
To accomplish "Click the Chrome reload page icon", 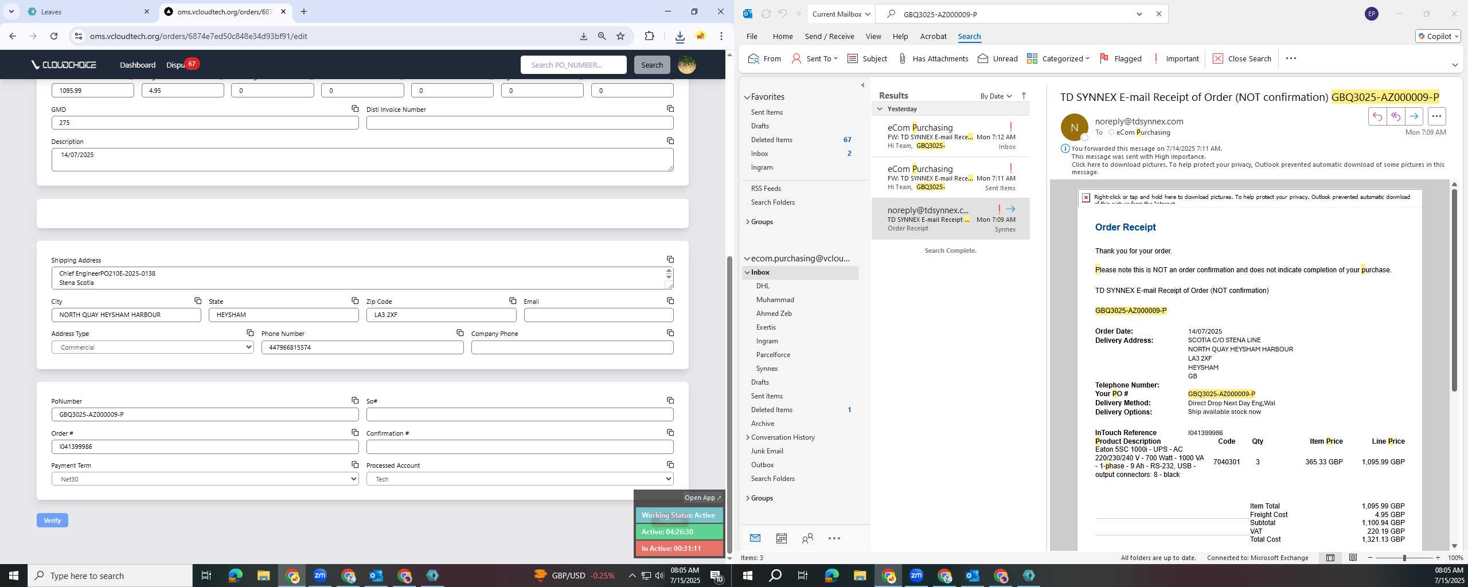I will click(x=54, y=36).
